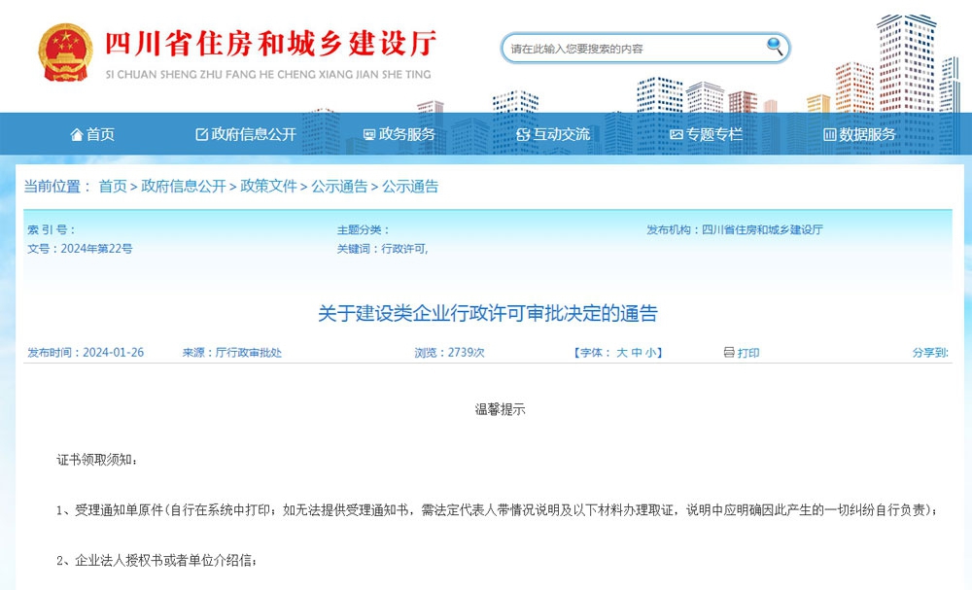Open first 公示通告 breadcrumb link
Screen dimensions: 972x590
(339, 187)
